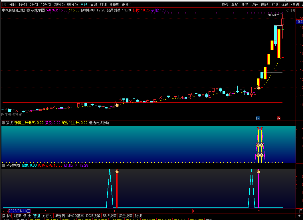Select the 周线 weekly period tab
303x220 pixels.
94,5
